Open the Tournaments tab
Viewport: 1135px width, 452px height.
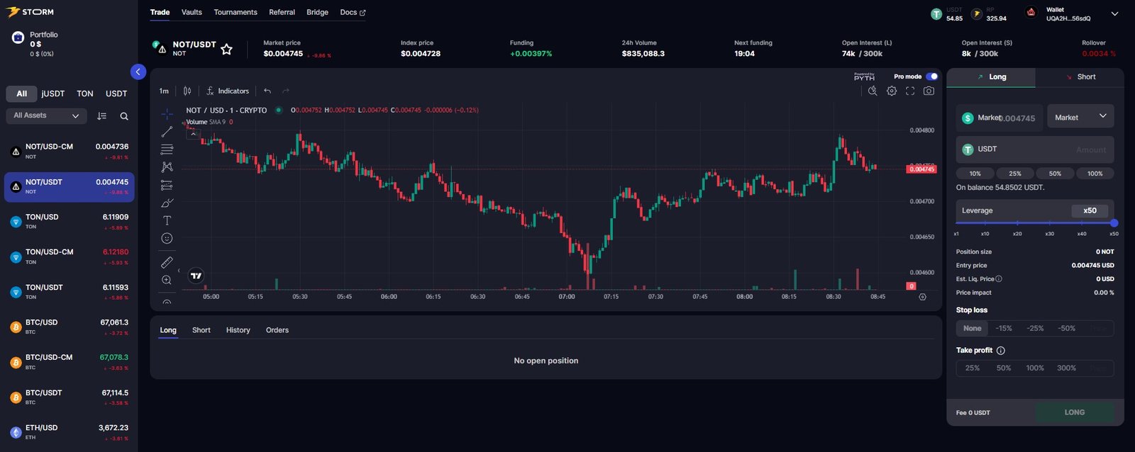[x=236, y=12]
